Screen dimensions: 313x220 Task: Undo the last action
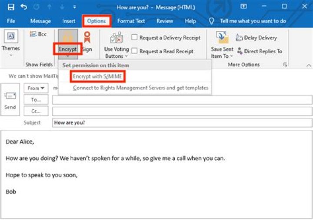tap(23, 7)
